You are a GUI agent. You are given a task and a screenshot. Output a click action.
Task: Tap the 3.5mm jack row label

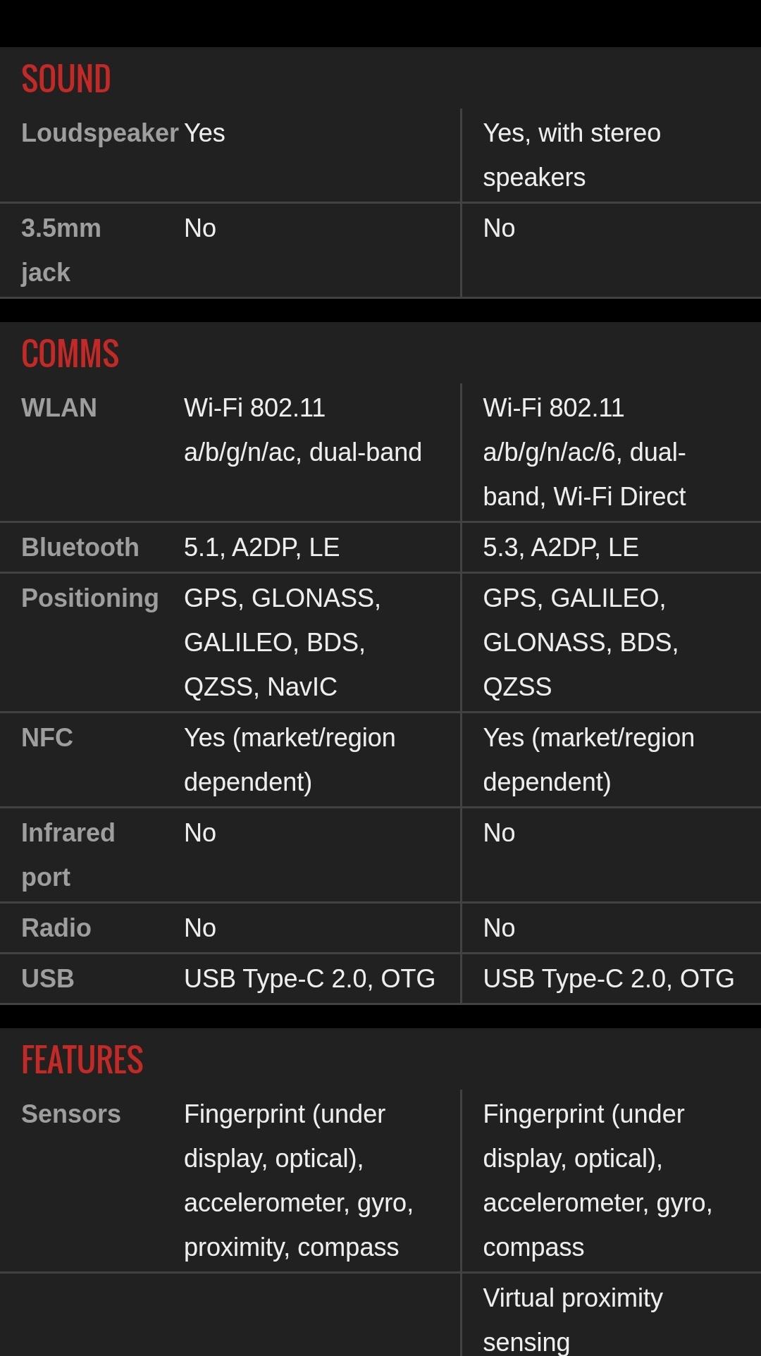(61, 250)
